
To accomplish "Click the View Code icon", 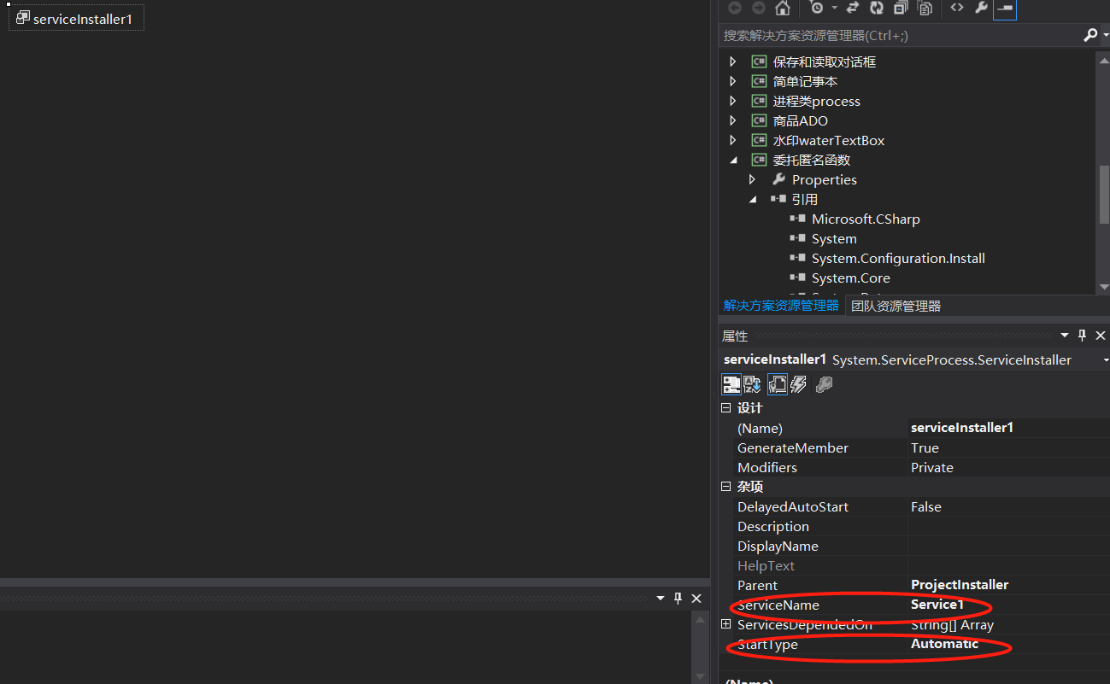I will [957, 9].
